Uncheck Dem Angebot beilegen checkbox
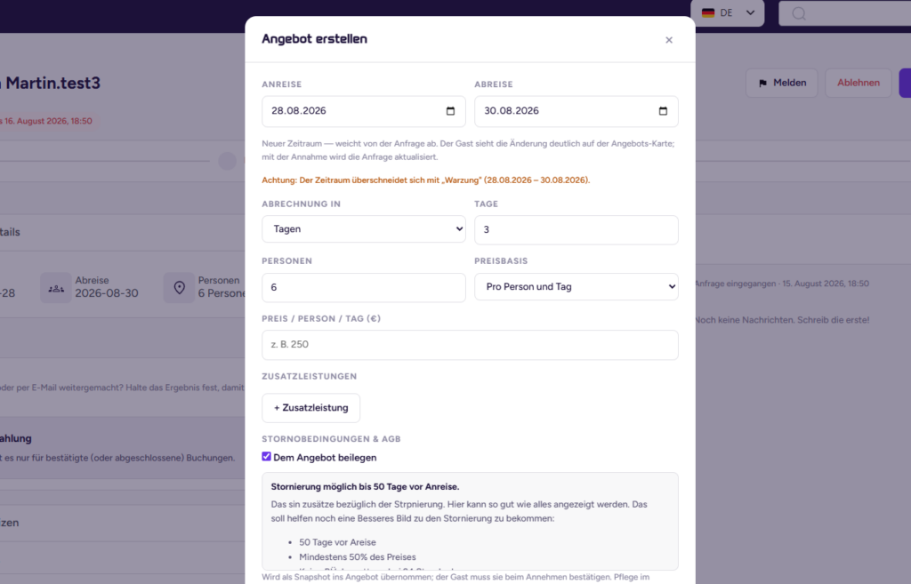Image resolution: width=911 pixels, height=584 pixels. (266, 457)
